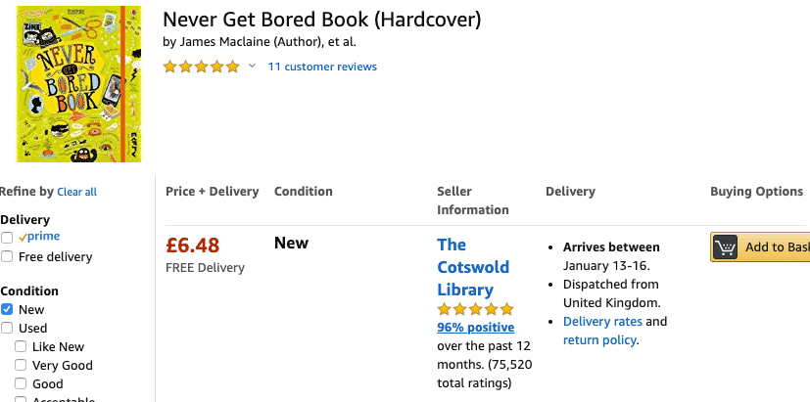The width and height of the screenshot is (810, 402).
Task: Select the Like New checkbox
Action: 21,346
